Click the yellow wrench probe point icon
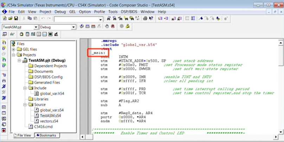Image resolution: width=284 pixels, height=142 pixels. 128,26
